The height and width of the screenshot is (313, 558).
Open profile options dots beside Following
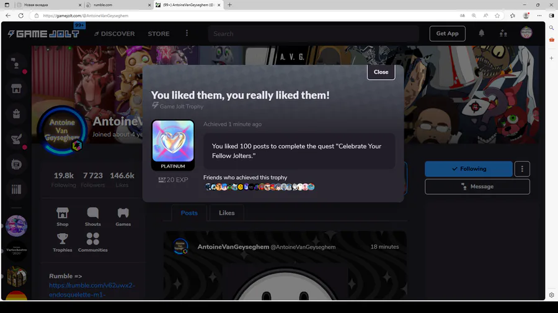tap(522, 169)
